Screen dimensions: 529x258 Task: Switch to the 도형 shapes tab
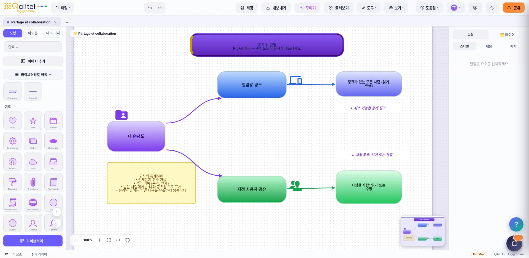13,33
